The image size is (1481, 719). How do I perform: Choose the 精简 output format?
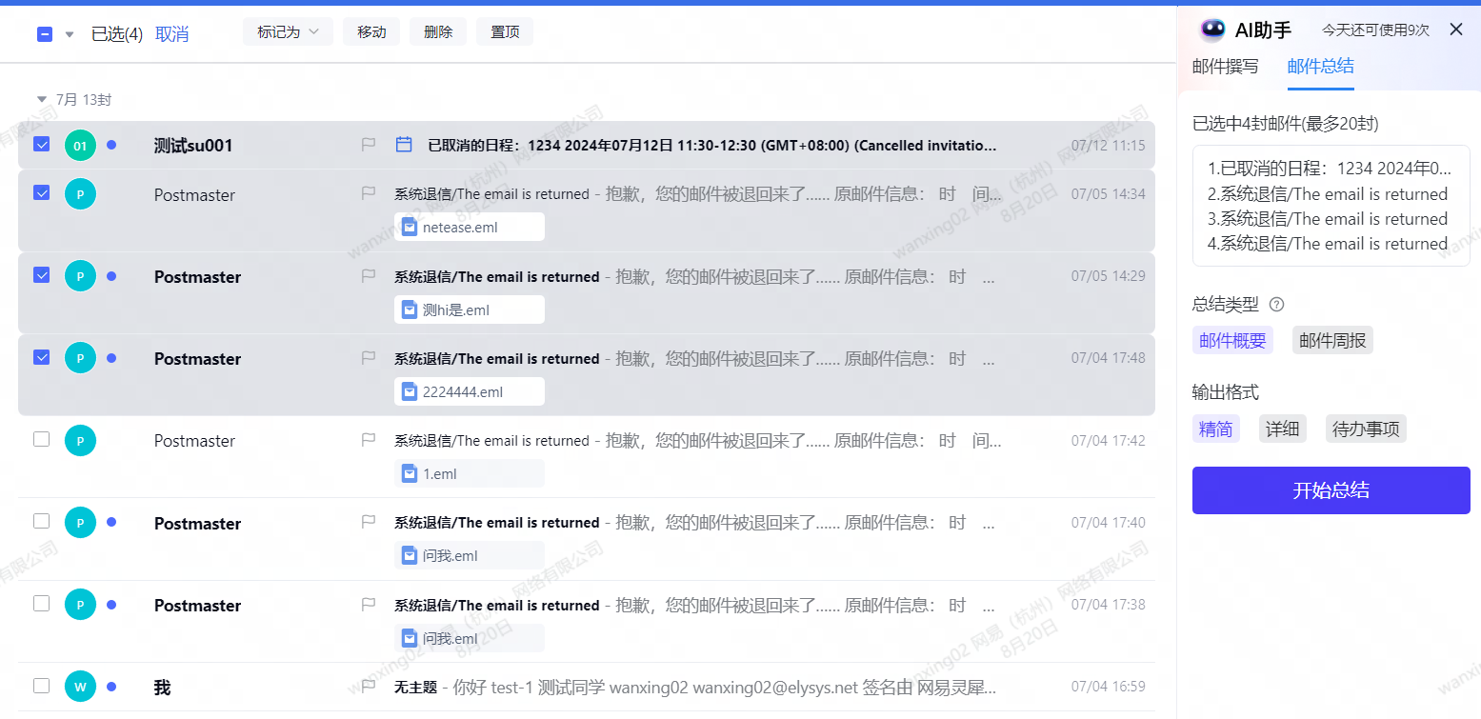click(x=1216, y=429)
